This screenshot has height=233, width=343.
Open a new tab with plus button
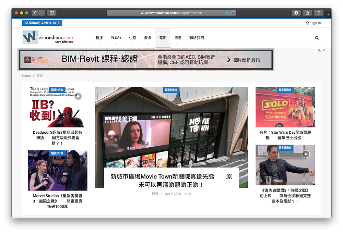[x=328, y=14]
